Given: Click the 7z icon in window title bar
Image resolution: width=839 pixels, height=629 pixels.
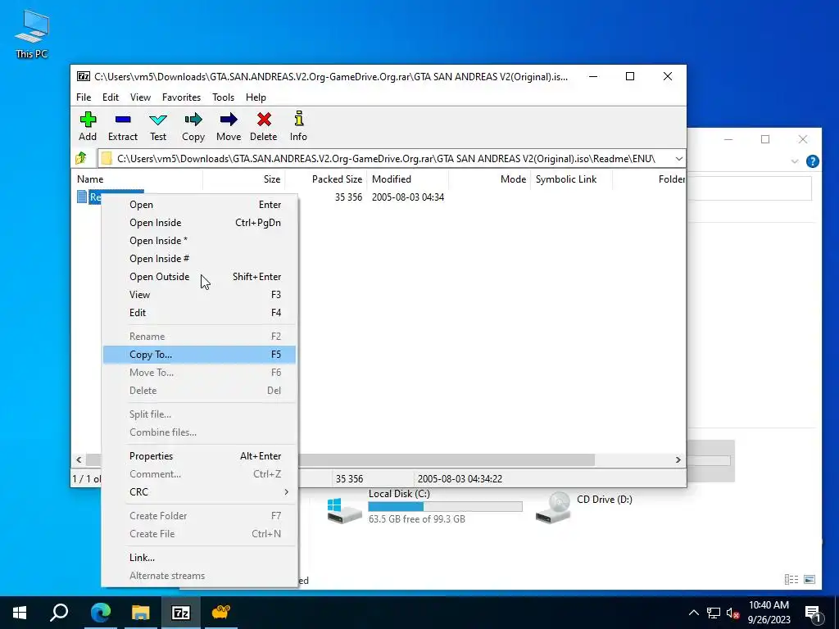Looking at the screenshot, I should pos(83,76).
